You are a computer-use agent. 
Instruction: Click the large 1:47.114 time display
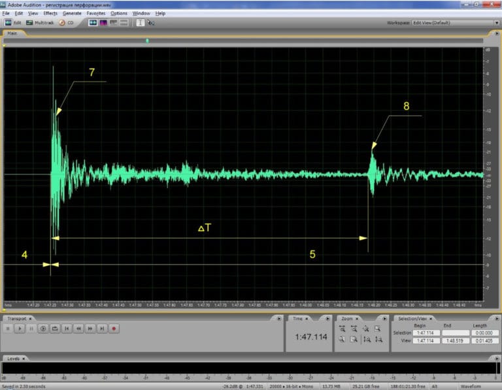tap(311, 337)
